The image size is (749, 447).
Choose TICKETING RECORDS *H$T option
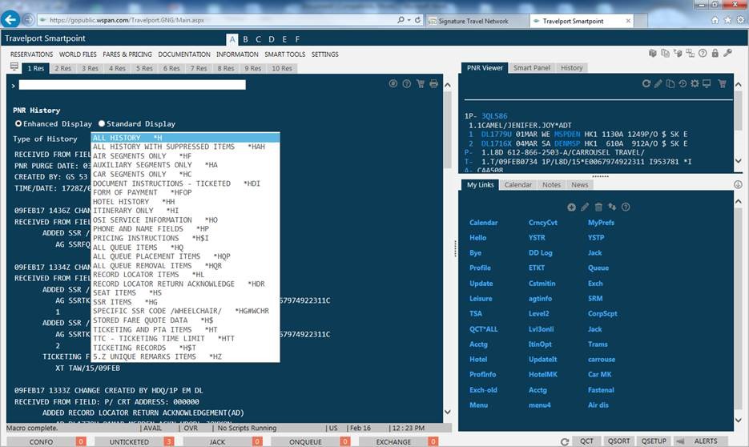[185, 348]
